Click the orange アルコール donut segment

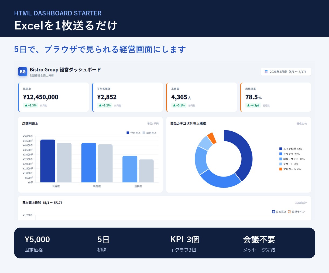click(212, 138)
